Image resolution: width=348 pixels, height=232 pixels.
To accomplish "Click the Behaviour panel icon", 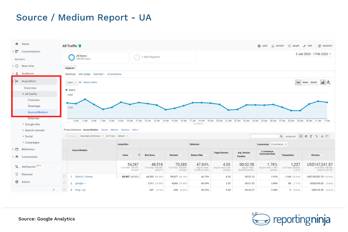I will (x=17, y=149).
